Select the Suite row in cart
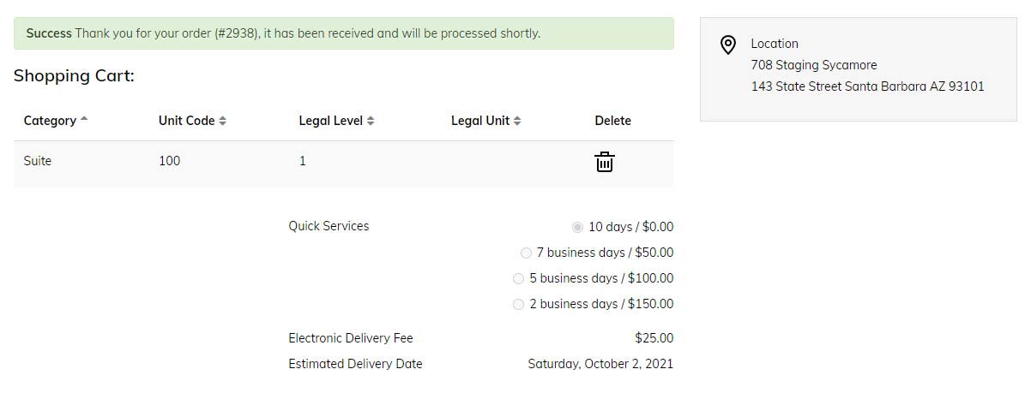Screen dimensions: 1031x393 (x=343, y=163)
